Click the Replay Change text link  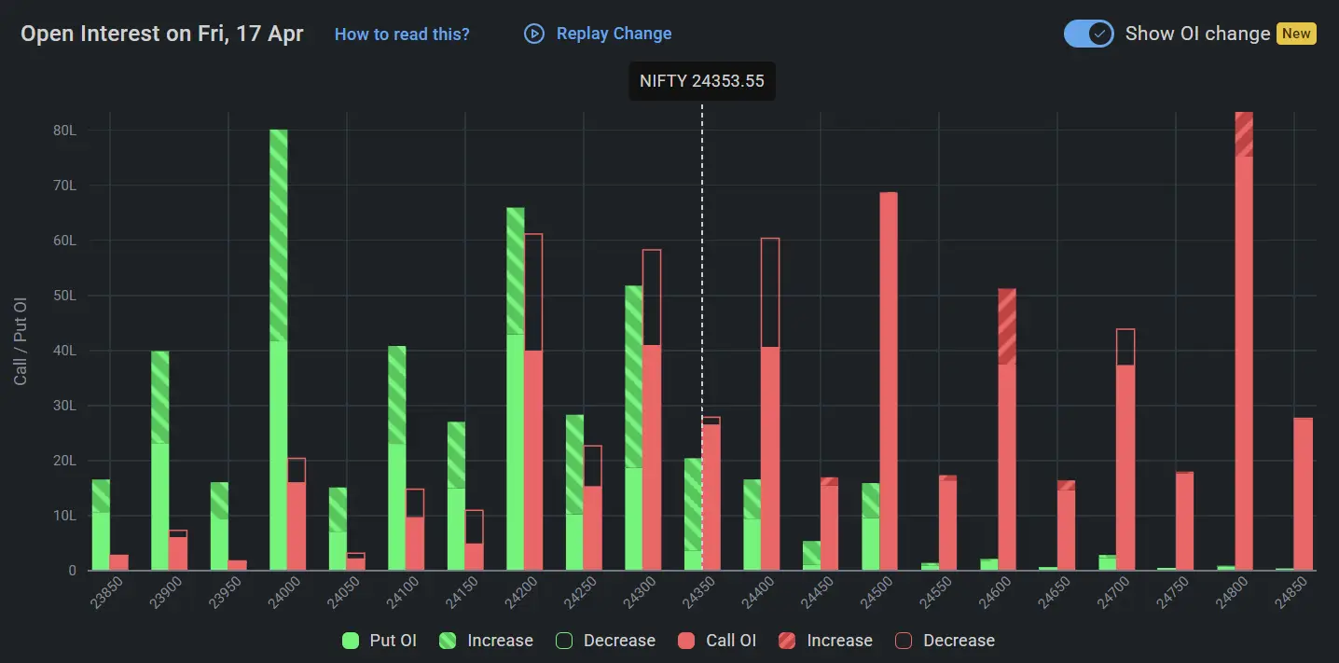pos(614,34)
